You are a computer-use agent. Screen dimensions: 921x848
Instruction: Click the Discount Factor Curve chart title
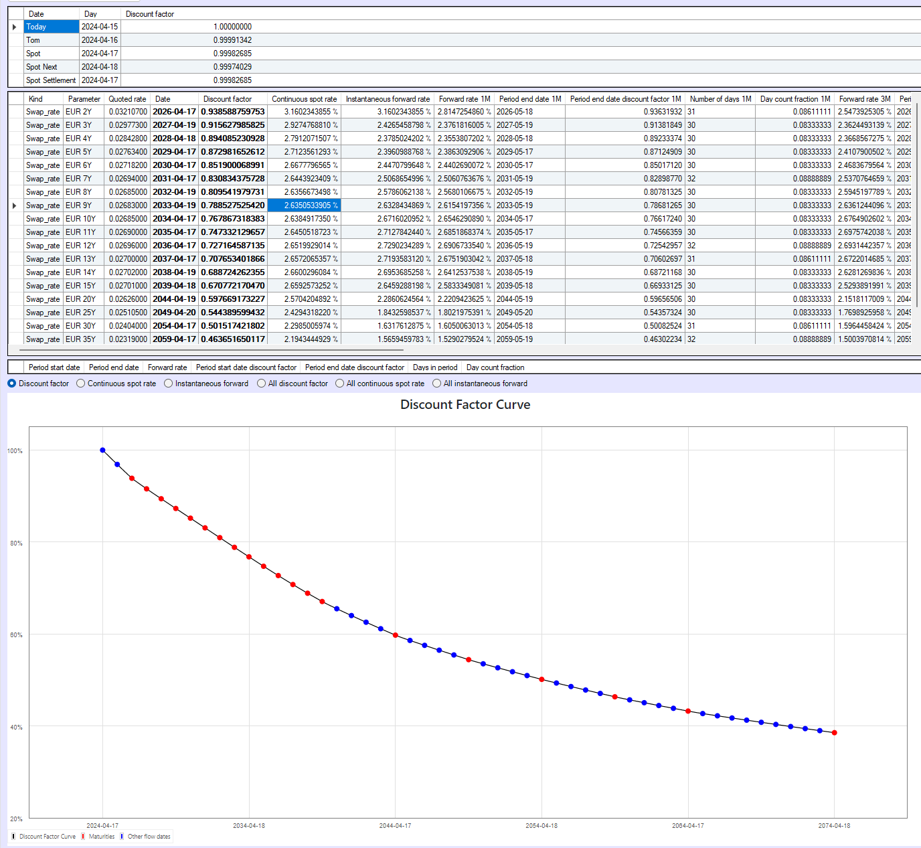click(x=465, y=405)
